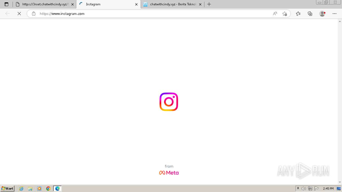Image resolution: width=342 pixels, height=192 pixels.
Task: Open Settings and more menu
Action: click(x=335, y=14)
